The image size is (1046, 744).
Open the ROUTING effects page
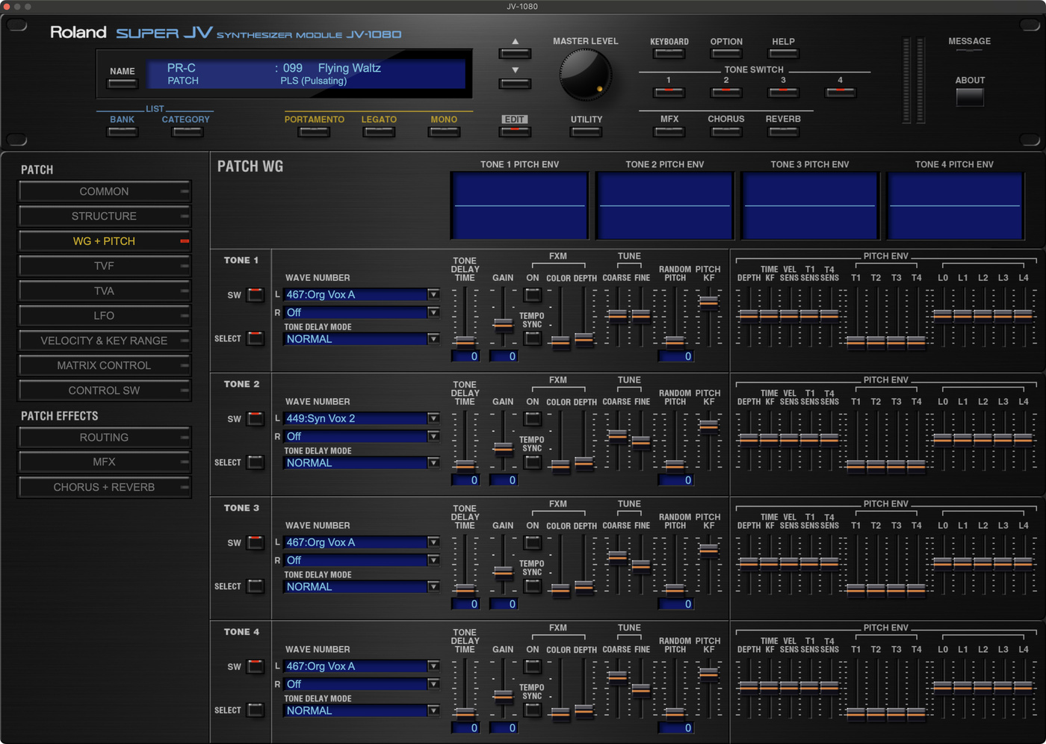click(x=105, y=438)
